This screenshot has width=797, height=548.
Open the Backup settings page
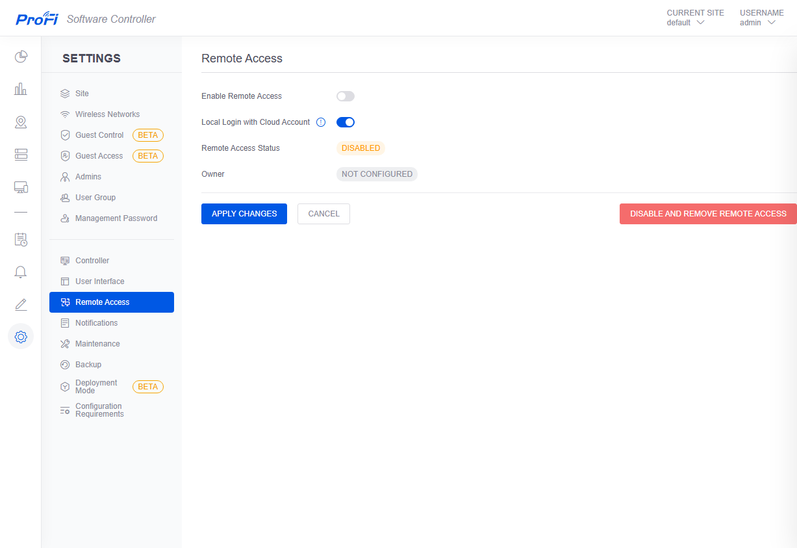point(88,365)
